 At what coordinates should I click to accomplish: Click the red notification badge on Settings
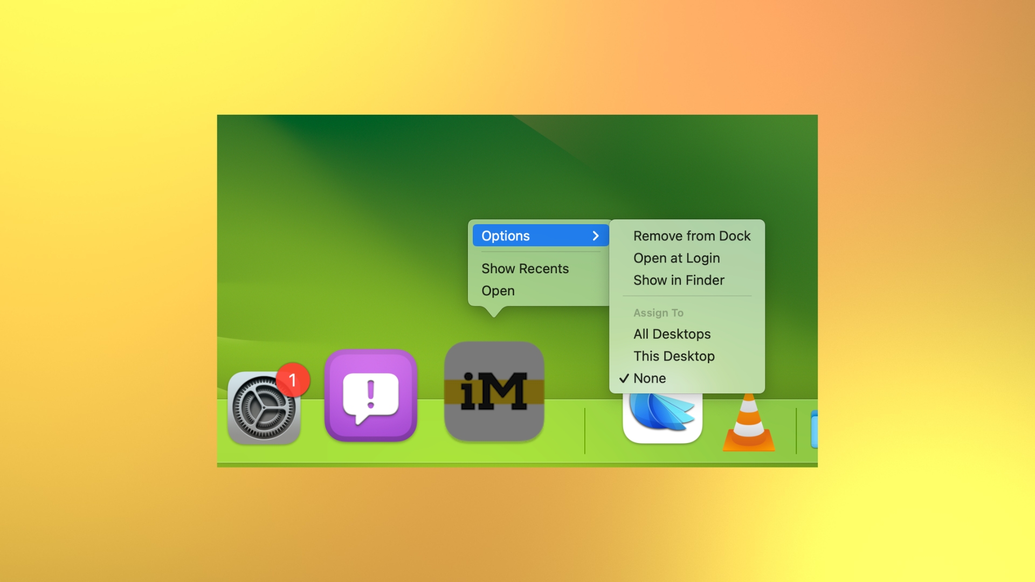tap(293, 380)
